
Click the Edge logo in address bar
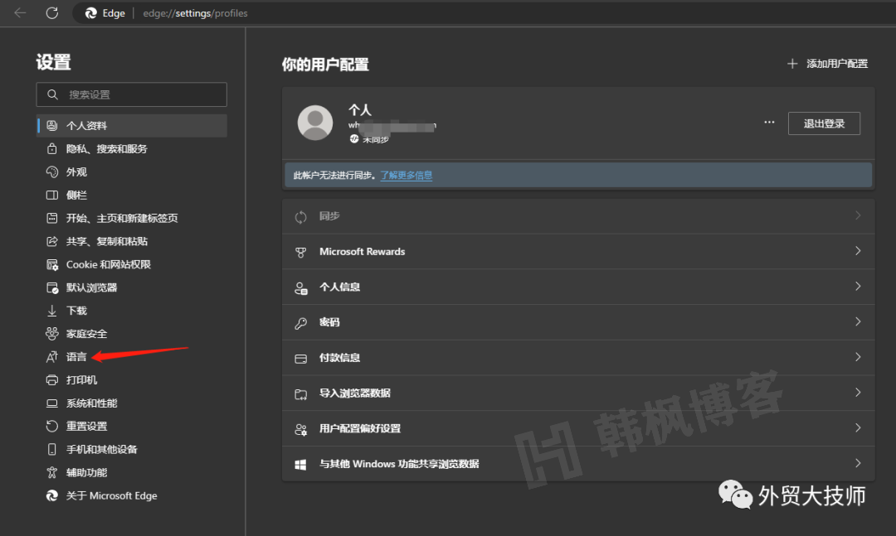90,12
